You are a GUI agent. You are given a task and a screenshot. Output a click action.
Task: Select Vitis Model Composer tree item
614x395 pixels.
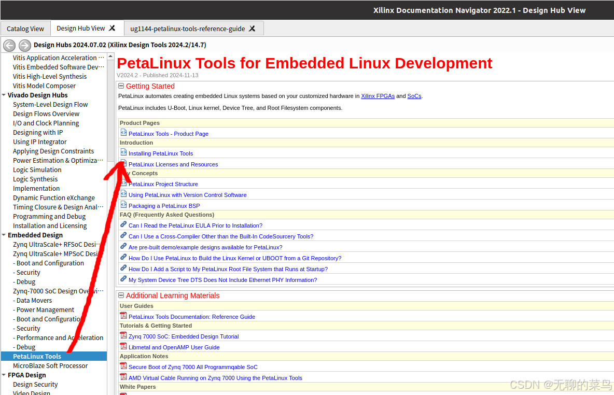point(44,86)
